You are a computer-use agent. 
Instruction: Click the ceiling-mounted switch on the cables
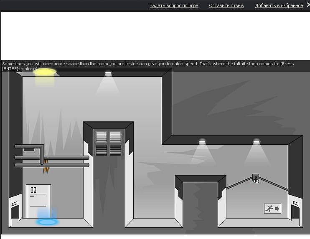[x=256, y=179]
